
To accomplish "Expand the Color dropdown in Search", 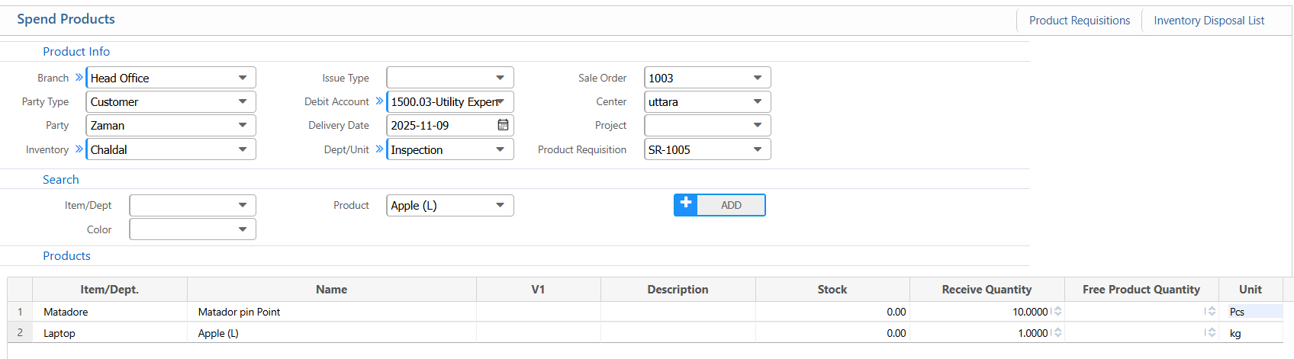I will (x=242, y=229).
